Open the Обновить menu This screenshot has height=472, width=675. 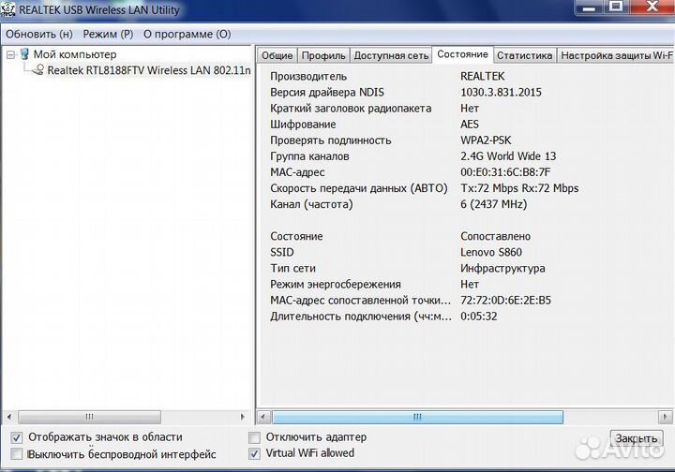39,34
